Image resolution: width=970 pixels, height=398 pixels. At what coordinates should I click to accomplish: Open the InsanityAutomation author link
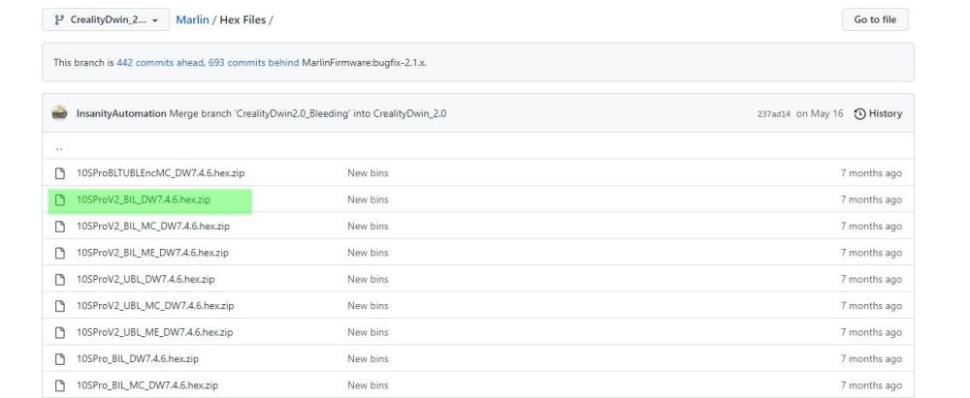pos(121,113)
